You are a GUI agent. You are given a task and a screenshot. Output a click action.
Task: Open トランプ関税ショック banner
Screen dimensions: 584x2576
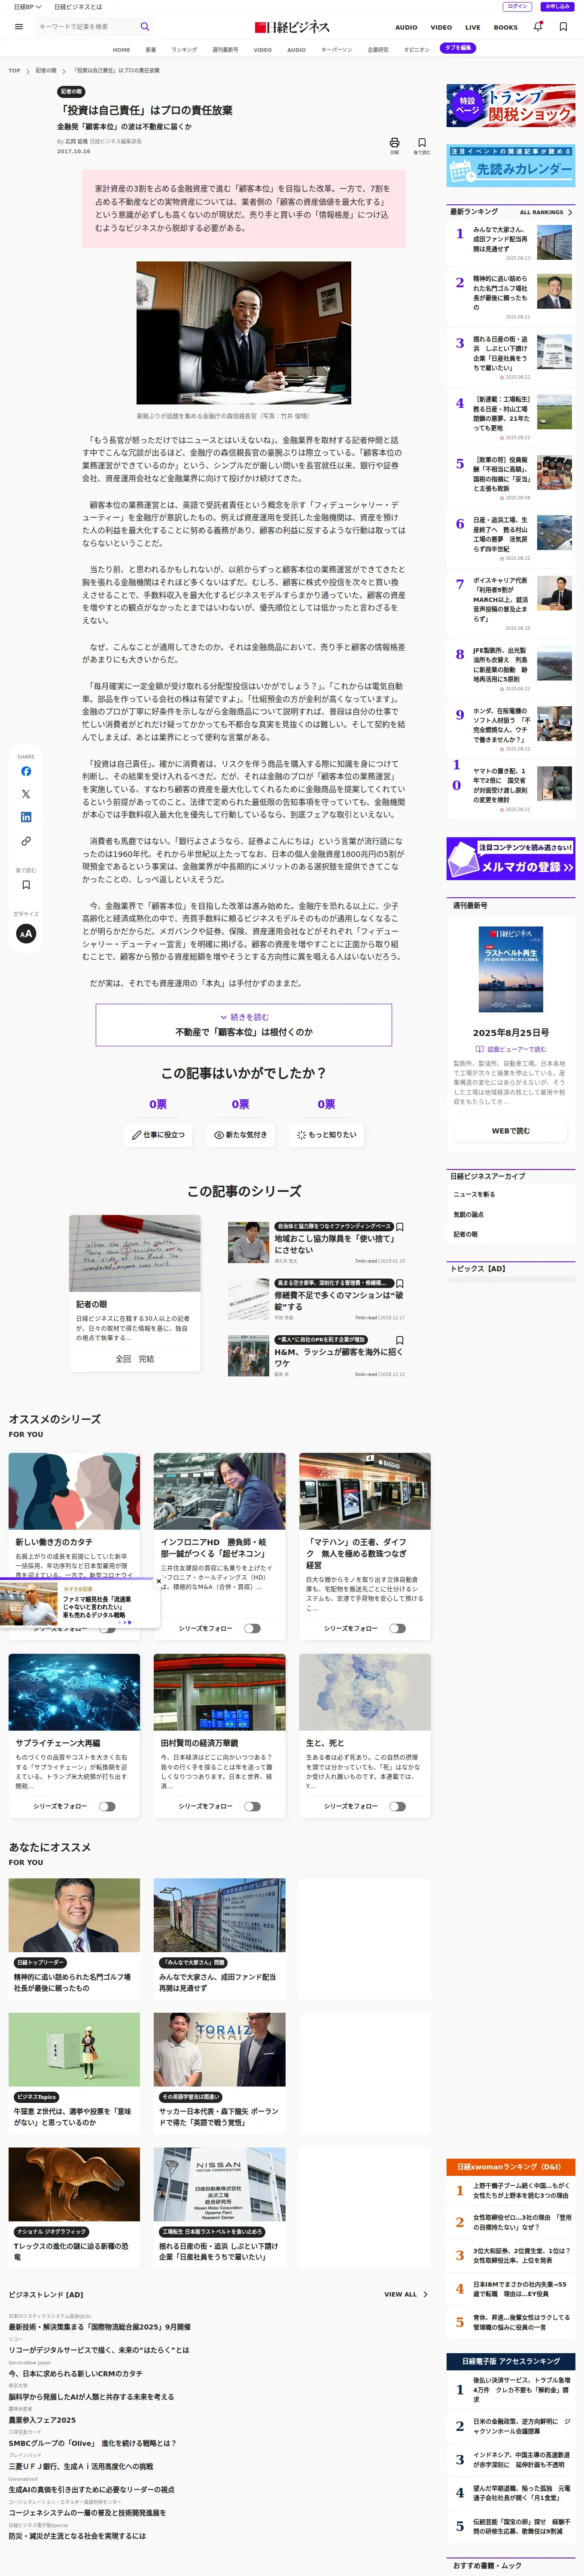click(x=511, y=106)
